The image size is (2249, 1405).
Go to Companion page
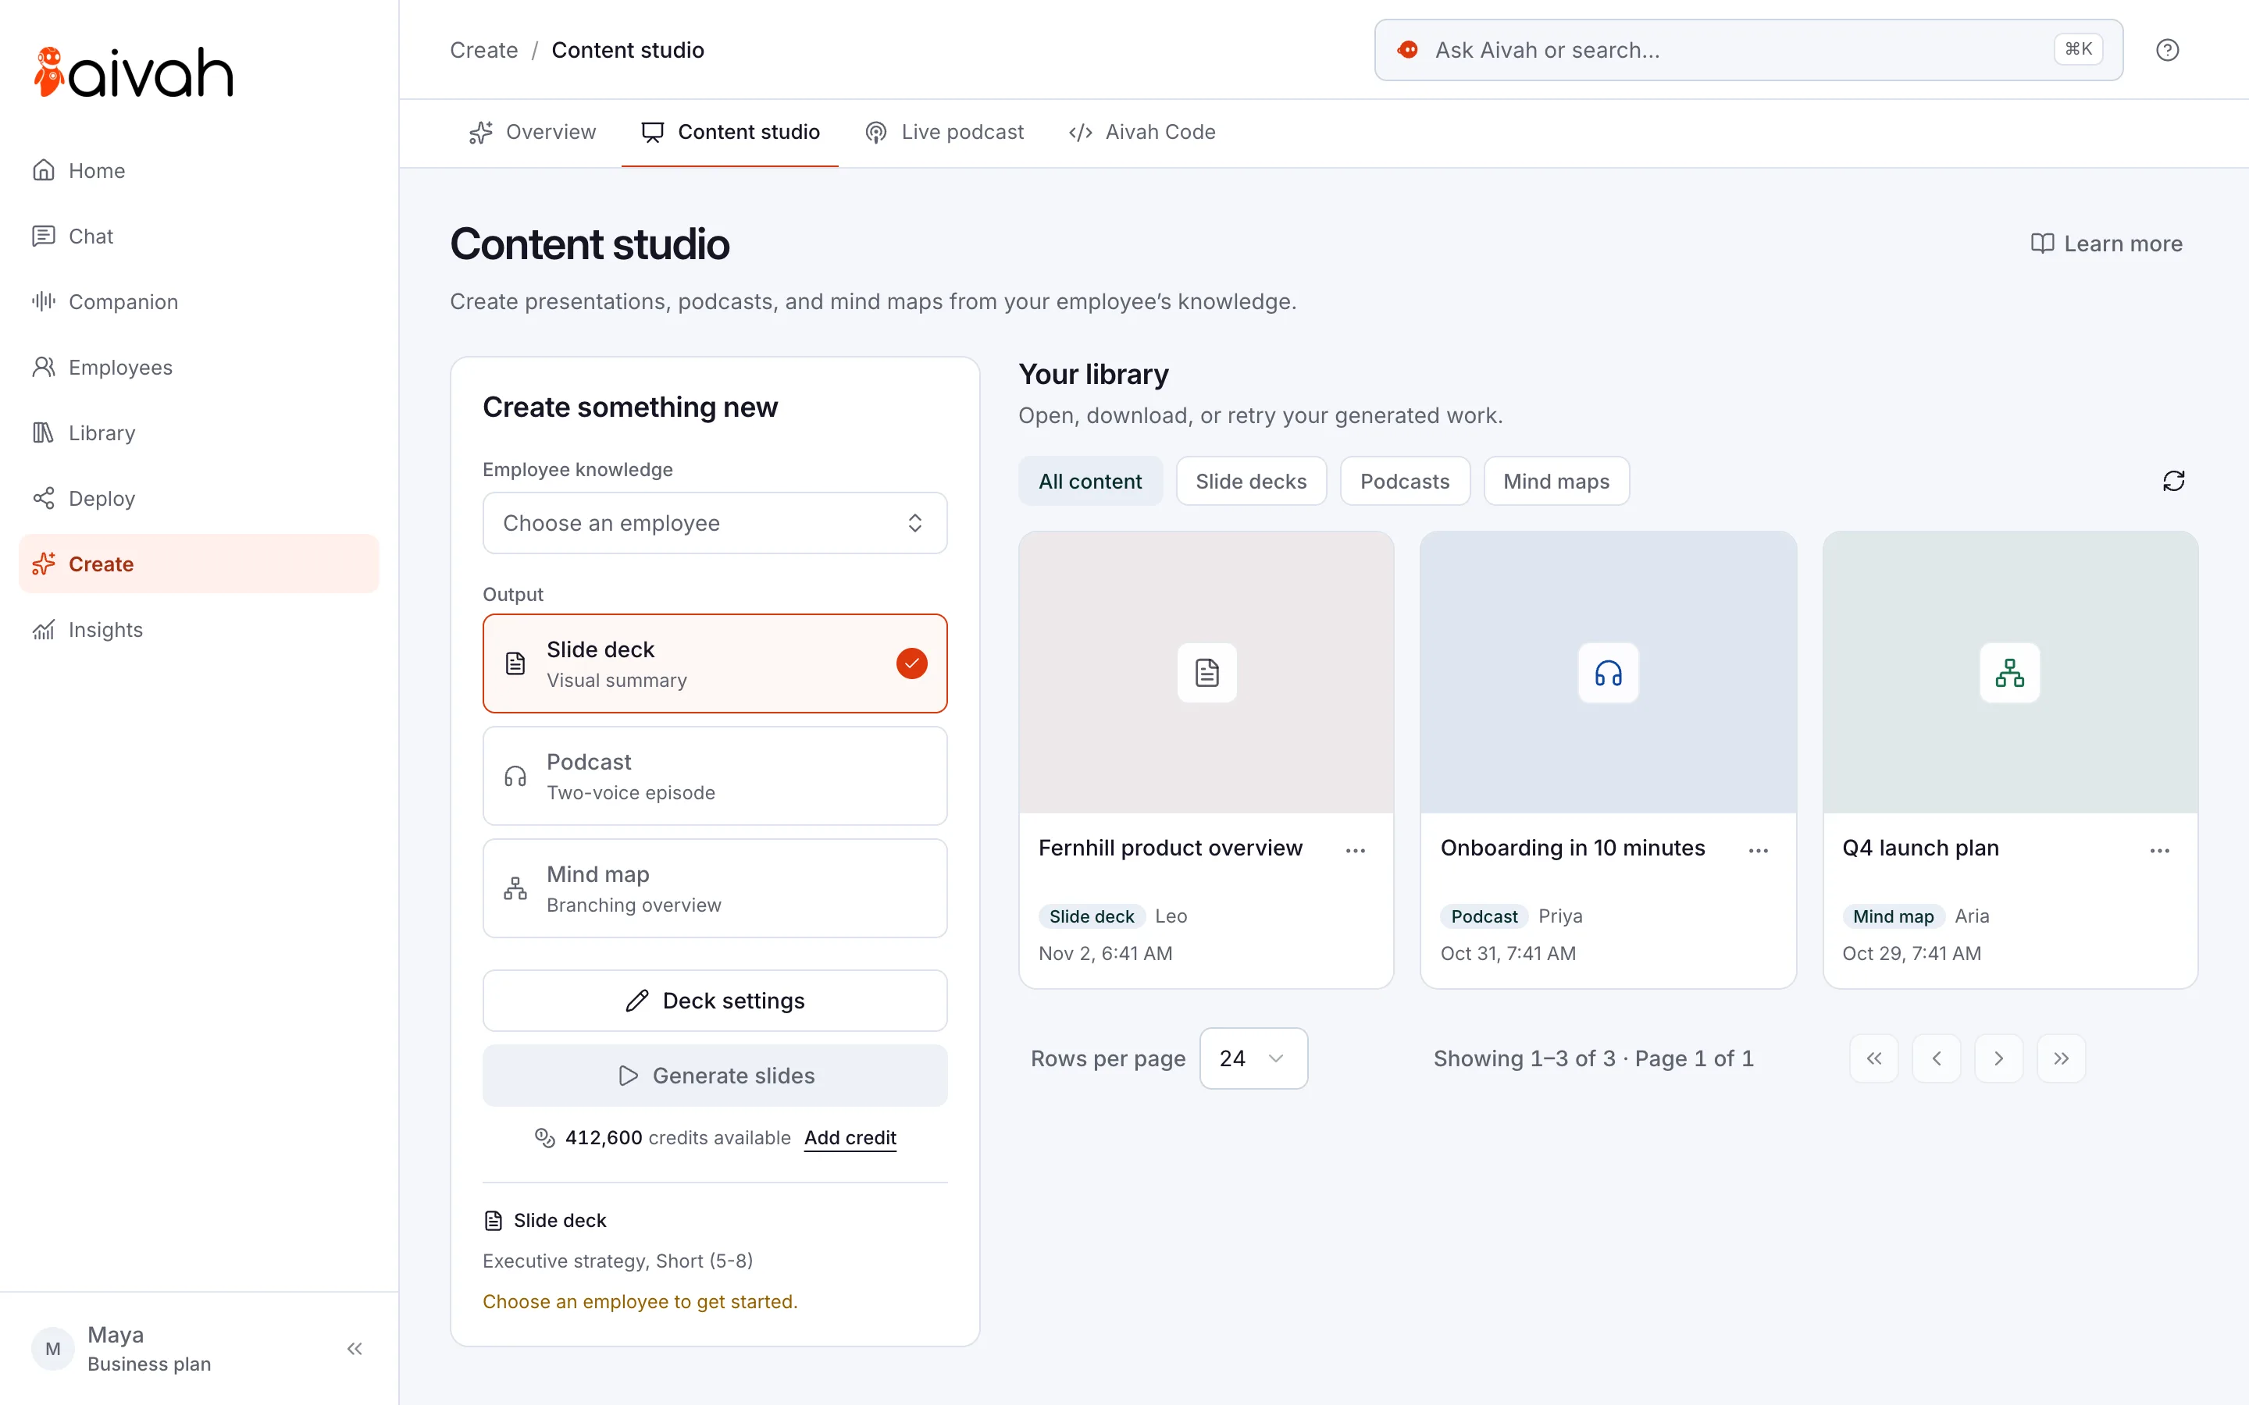pos(199,302)
